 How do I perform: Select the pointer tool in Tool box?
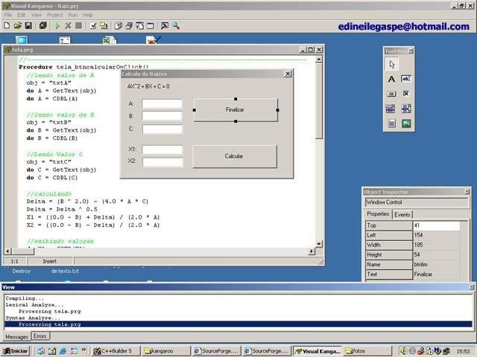pyautogui.click(x=392, y=65)
